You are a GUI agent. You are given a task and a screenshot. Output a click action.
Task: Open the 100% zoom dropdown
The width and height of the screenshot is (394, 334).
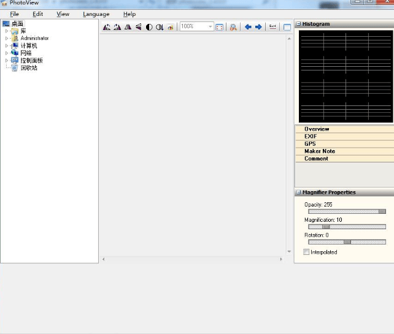(211, 27)
